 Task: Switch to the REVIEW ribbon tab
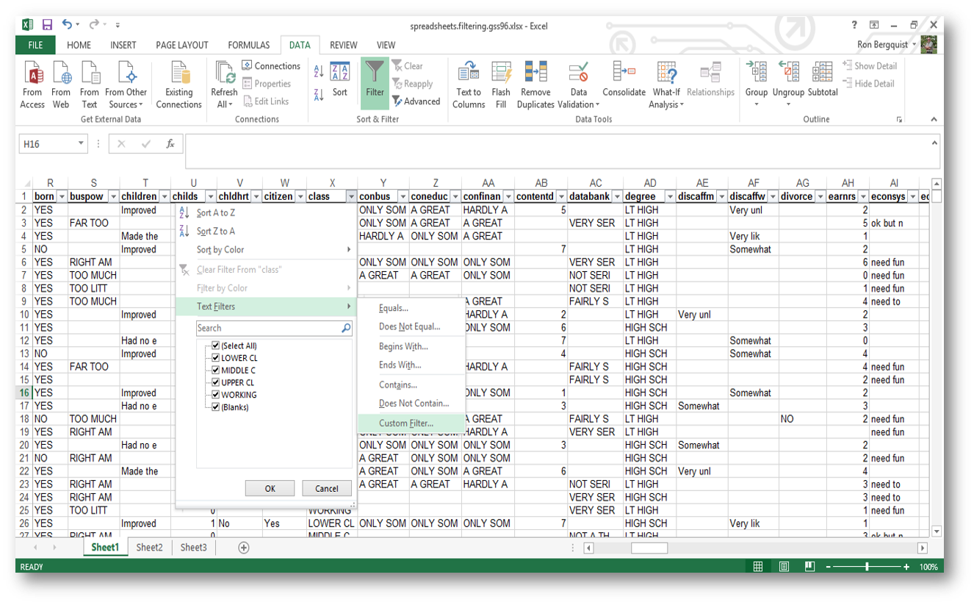(x=343, y=45)
